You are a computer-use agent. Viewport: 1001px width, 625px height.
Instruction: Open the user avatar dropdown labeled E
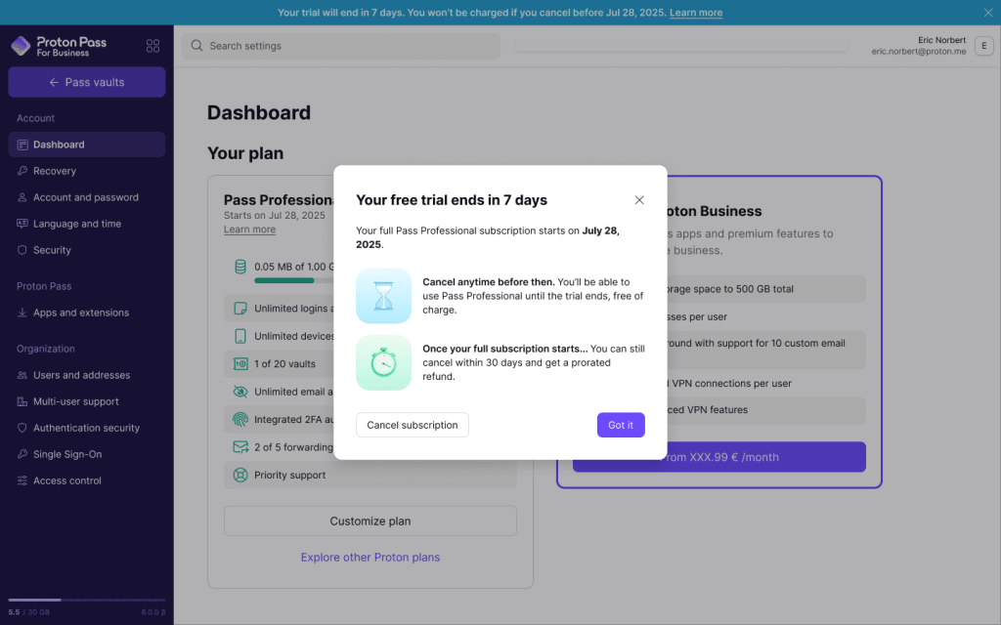coord(984,45)
